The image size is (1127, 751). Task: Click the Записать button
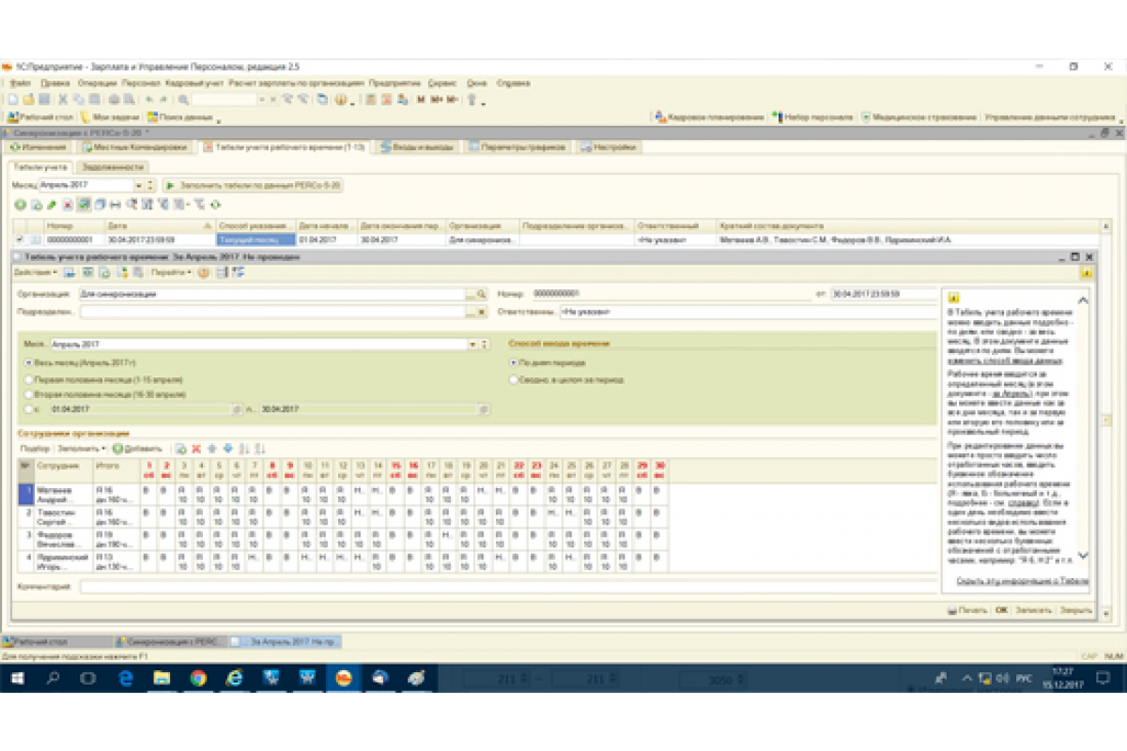[x=1033, y=610]
